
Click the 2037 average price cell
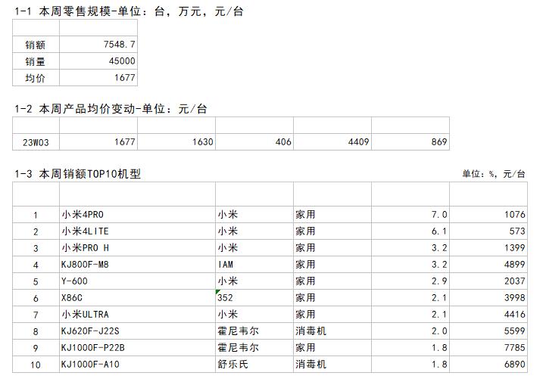point(488,281)
